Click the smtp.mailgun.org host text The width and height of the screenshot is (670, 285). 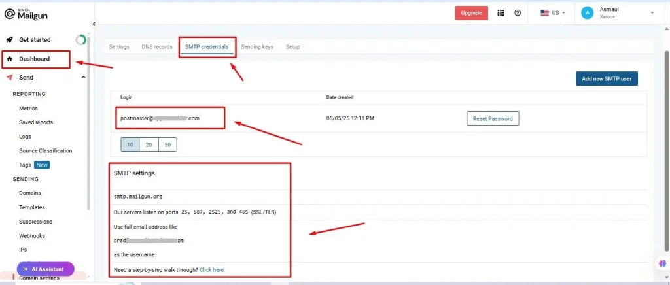[x=138, y=197]
